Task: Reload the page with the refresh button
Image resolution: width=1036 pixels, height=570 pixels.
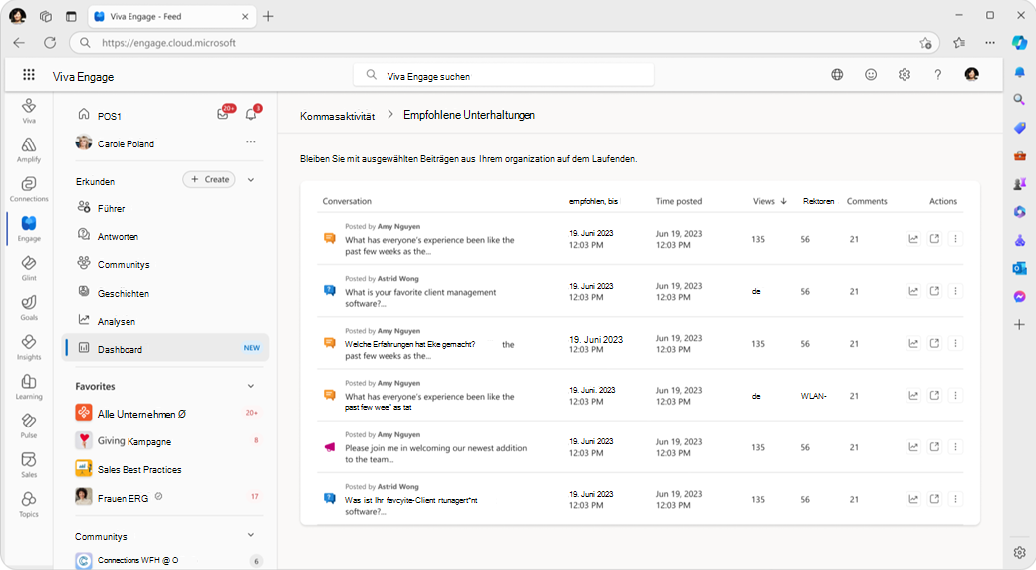Action: pos(50,42)
